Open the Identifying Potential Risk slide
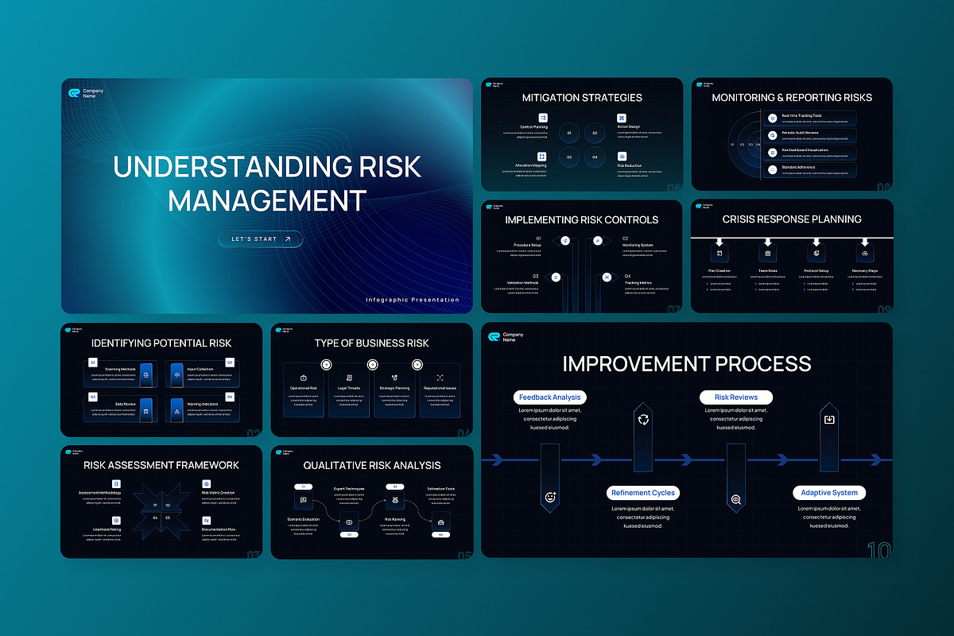 [x=161, y=379]
